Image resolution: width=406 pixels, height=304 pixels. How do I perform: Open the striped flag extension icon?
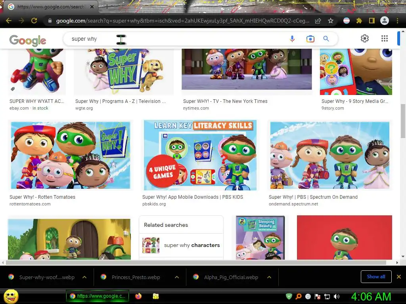(x=347, y=21)
